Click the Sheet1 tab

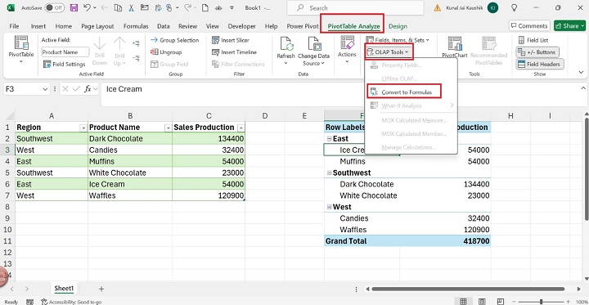(64, 289)
